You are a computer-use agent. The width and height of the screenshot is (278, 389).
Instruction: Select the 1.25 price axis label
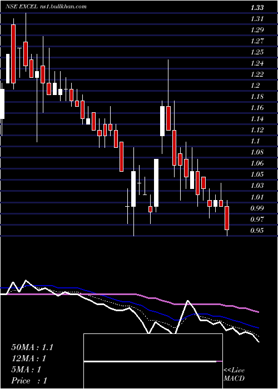pos(257,52)
